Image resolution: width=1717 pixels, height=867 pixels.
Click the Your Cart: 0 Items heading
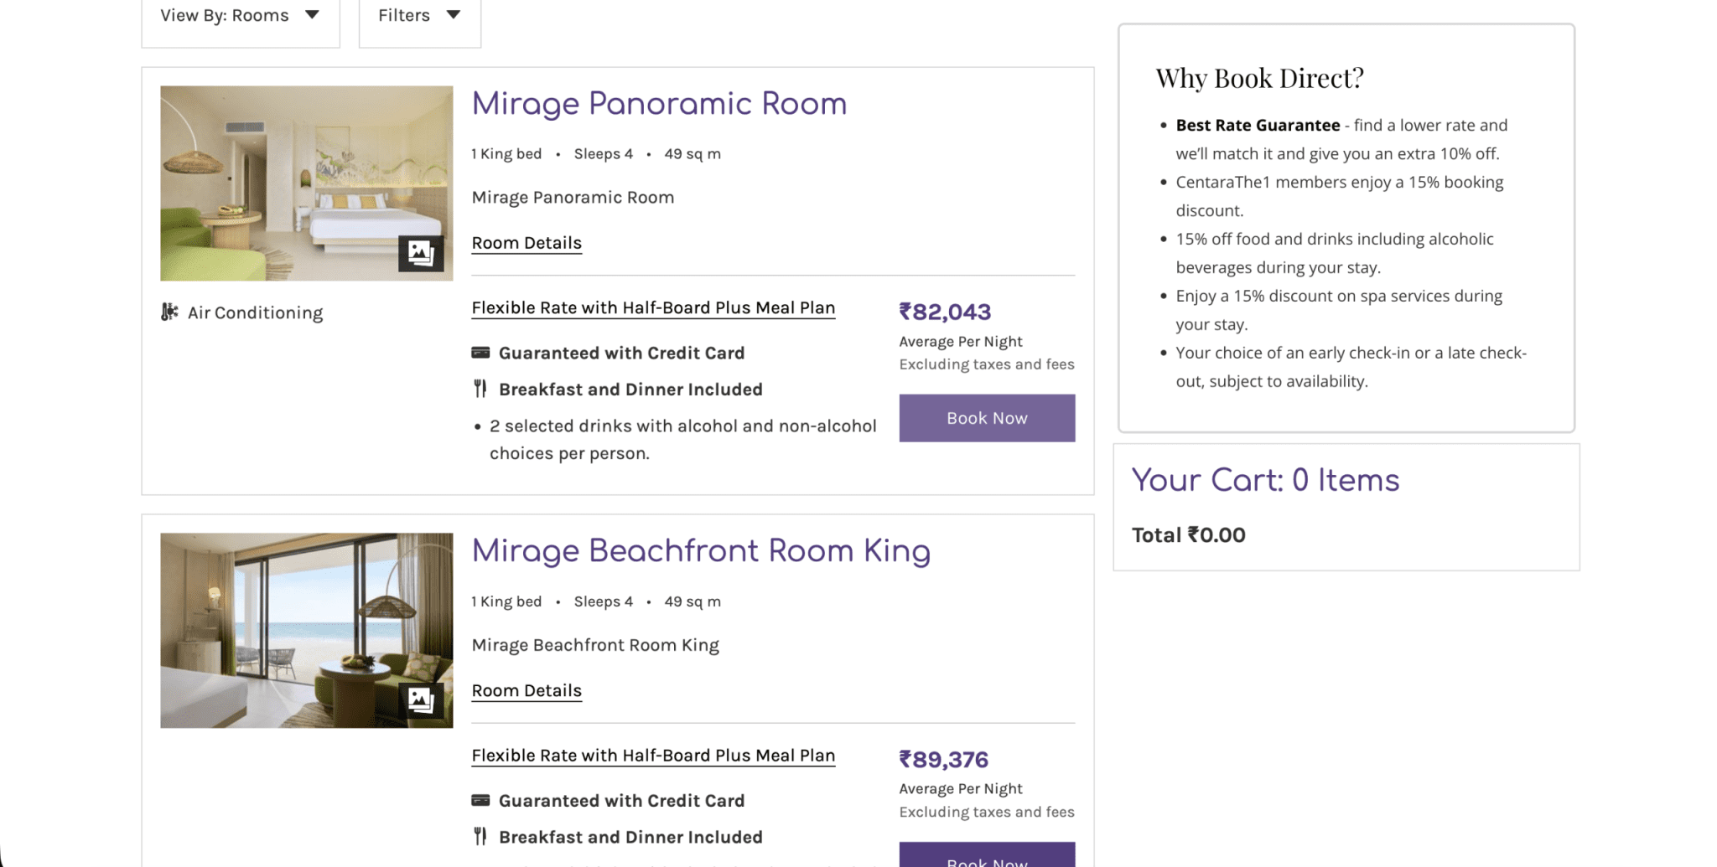click(x=1265, y=480)
